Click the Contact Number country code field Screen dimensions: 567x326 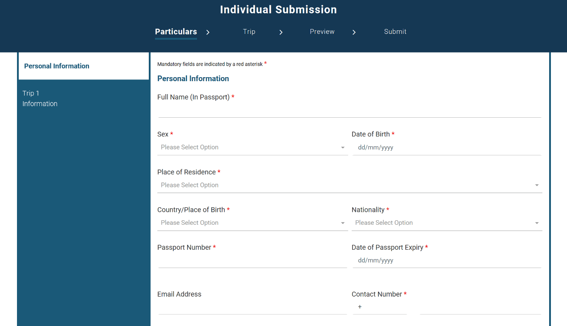point(380,307)
